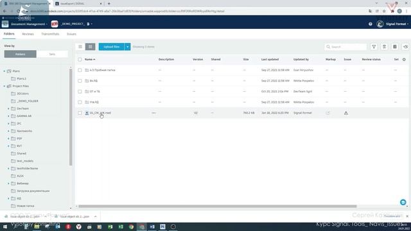The width and height of the screenshot is (411, 231).
Task: Check the ОТ и ТБ folder row checkbox
Action: (x=80, y=91)
